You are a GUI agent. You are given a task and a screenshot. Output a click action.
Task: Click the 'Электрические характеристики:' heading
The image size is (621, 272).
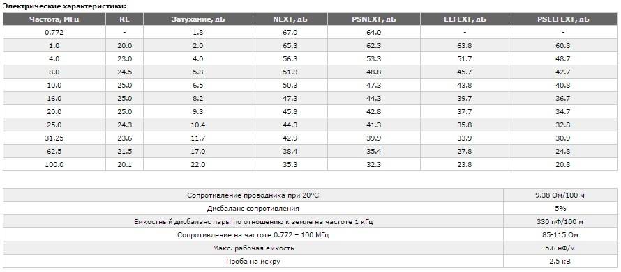[x=65, y=6]
